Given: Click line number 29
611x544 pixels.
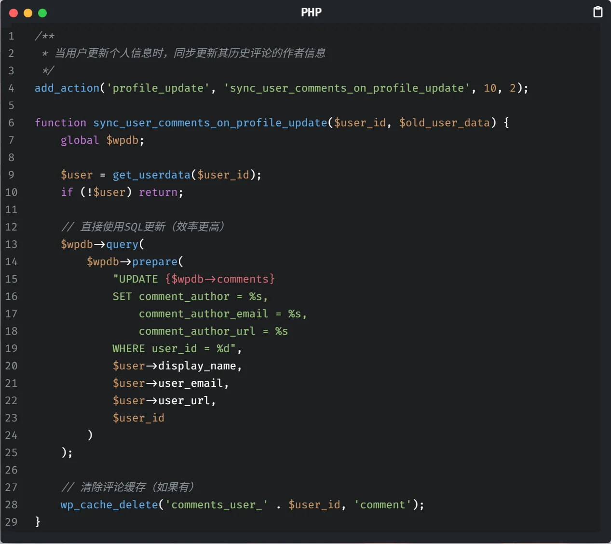Looking at the screenshot, I should (11, 522).
